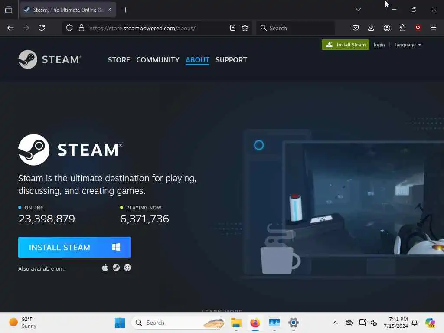The height and width of the screenshot is (333, 444).
Task: Click the cloud sync tray icon
Action: tap(349, 323)
